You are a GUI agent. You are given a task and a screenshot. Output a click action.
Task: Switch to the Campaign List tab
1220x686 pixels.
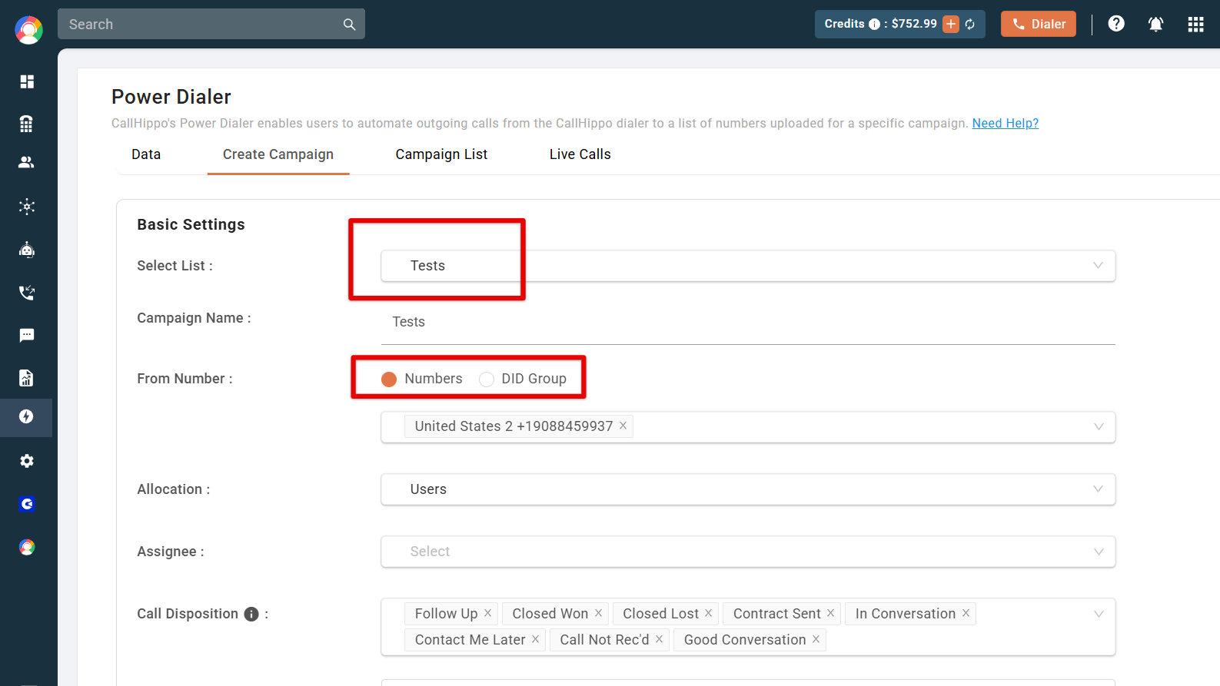441,154
